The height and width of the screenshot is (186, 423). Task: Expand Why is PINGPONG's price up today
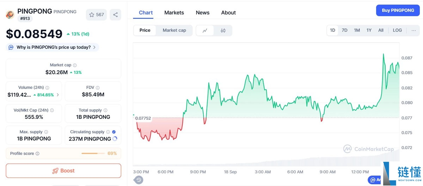coord(52,47)
